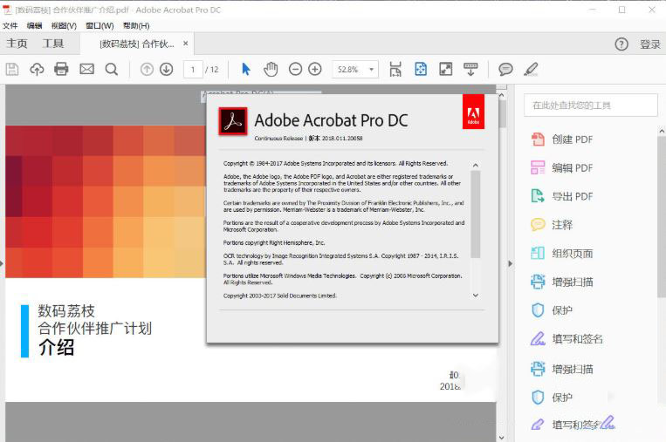Open 创建 PDF tool

(x=572, y=139)
